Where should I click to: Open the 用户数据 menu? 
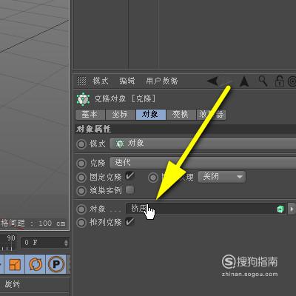click(x=162, y=81)
